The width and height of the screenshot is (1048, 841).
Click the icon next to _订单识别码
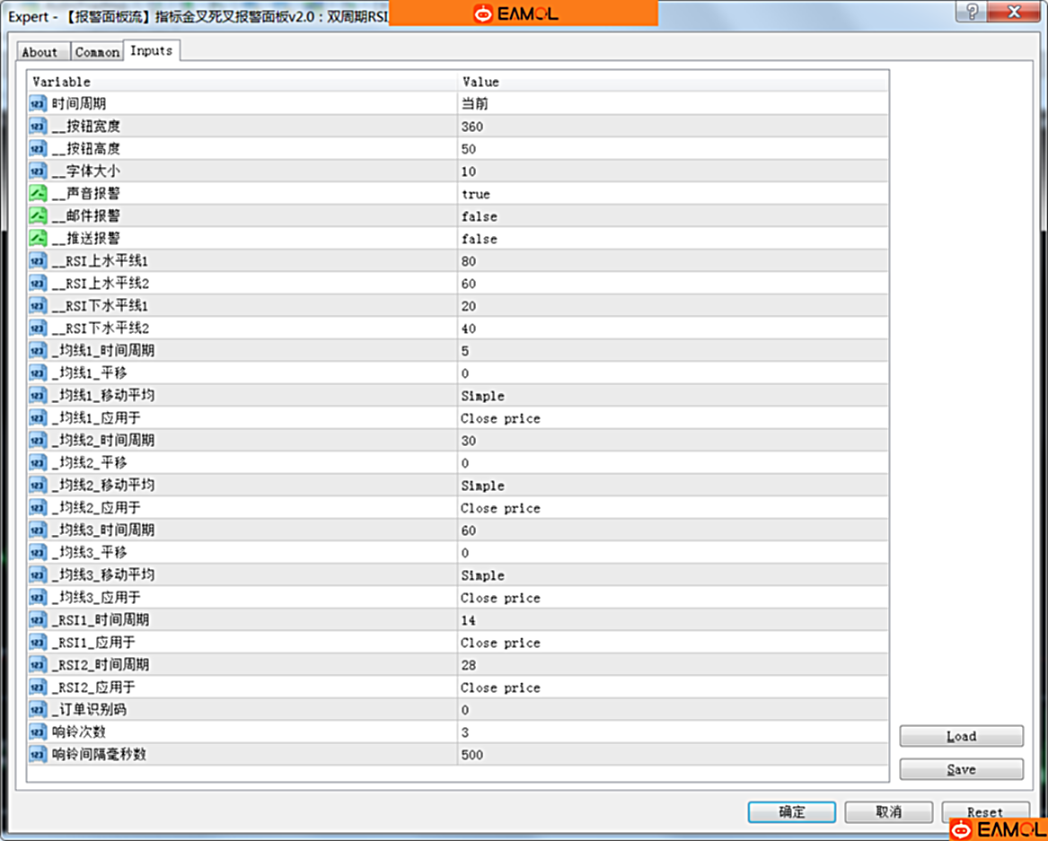[x=38, y=710]
